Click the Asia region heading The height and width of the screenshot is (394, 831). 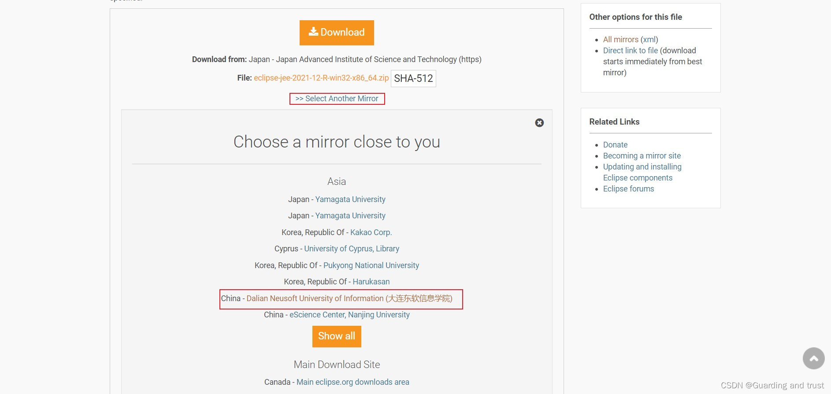[x=337, y=181]
